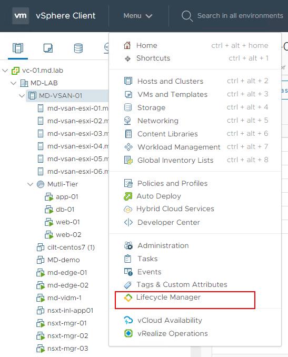Viewport: 288px width, 357px height.
Task: Select the web-02 virtual machine
Action: (68, 235)
